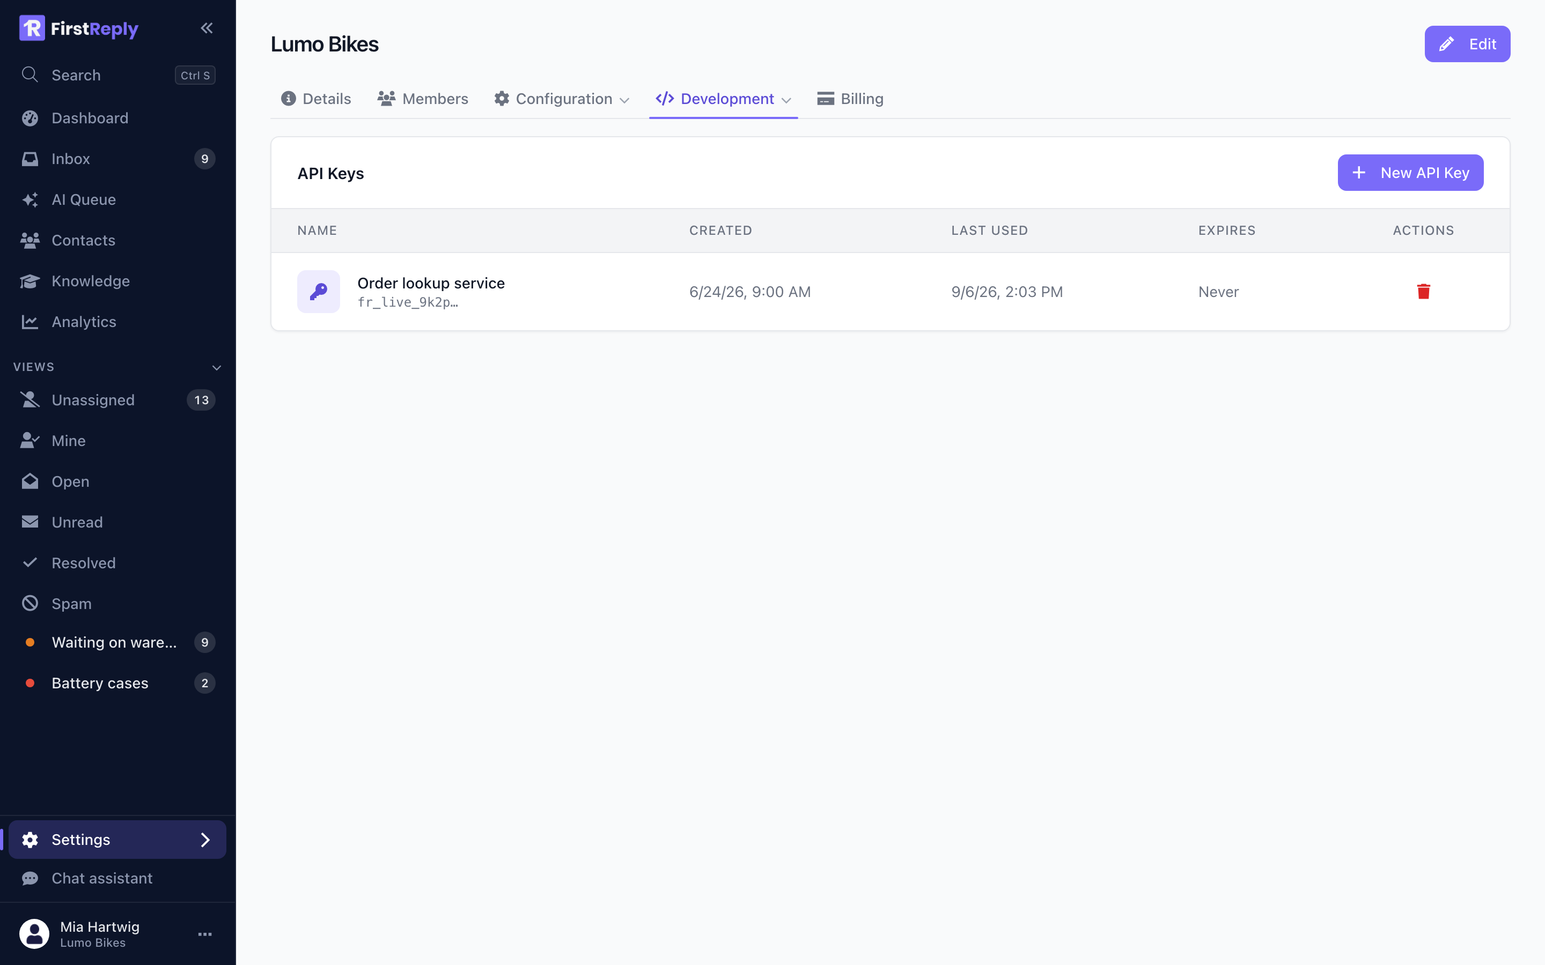Click the Resolved checkmark icon
The image size is (1545, 965).
[x=30, y=563]
